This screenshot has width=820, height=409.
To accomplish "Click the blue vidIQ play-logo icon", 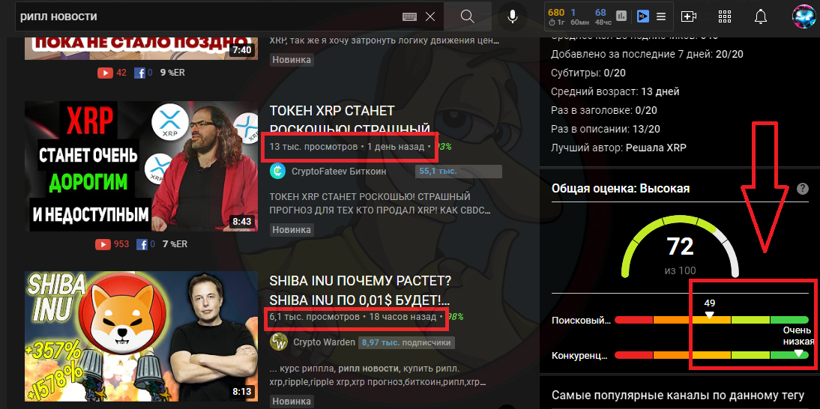I will pos(642,16).
